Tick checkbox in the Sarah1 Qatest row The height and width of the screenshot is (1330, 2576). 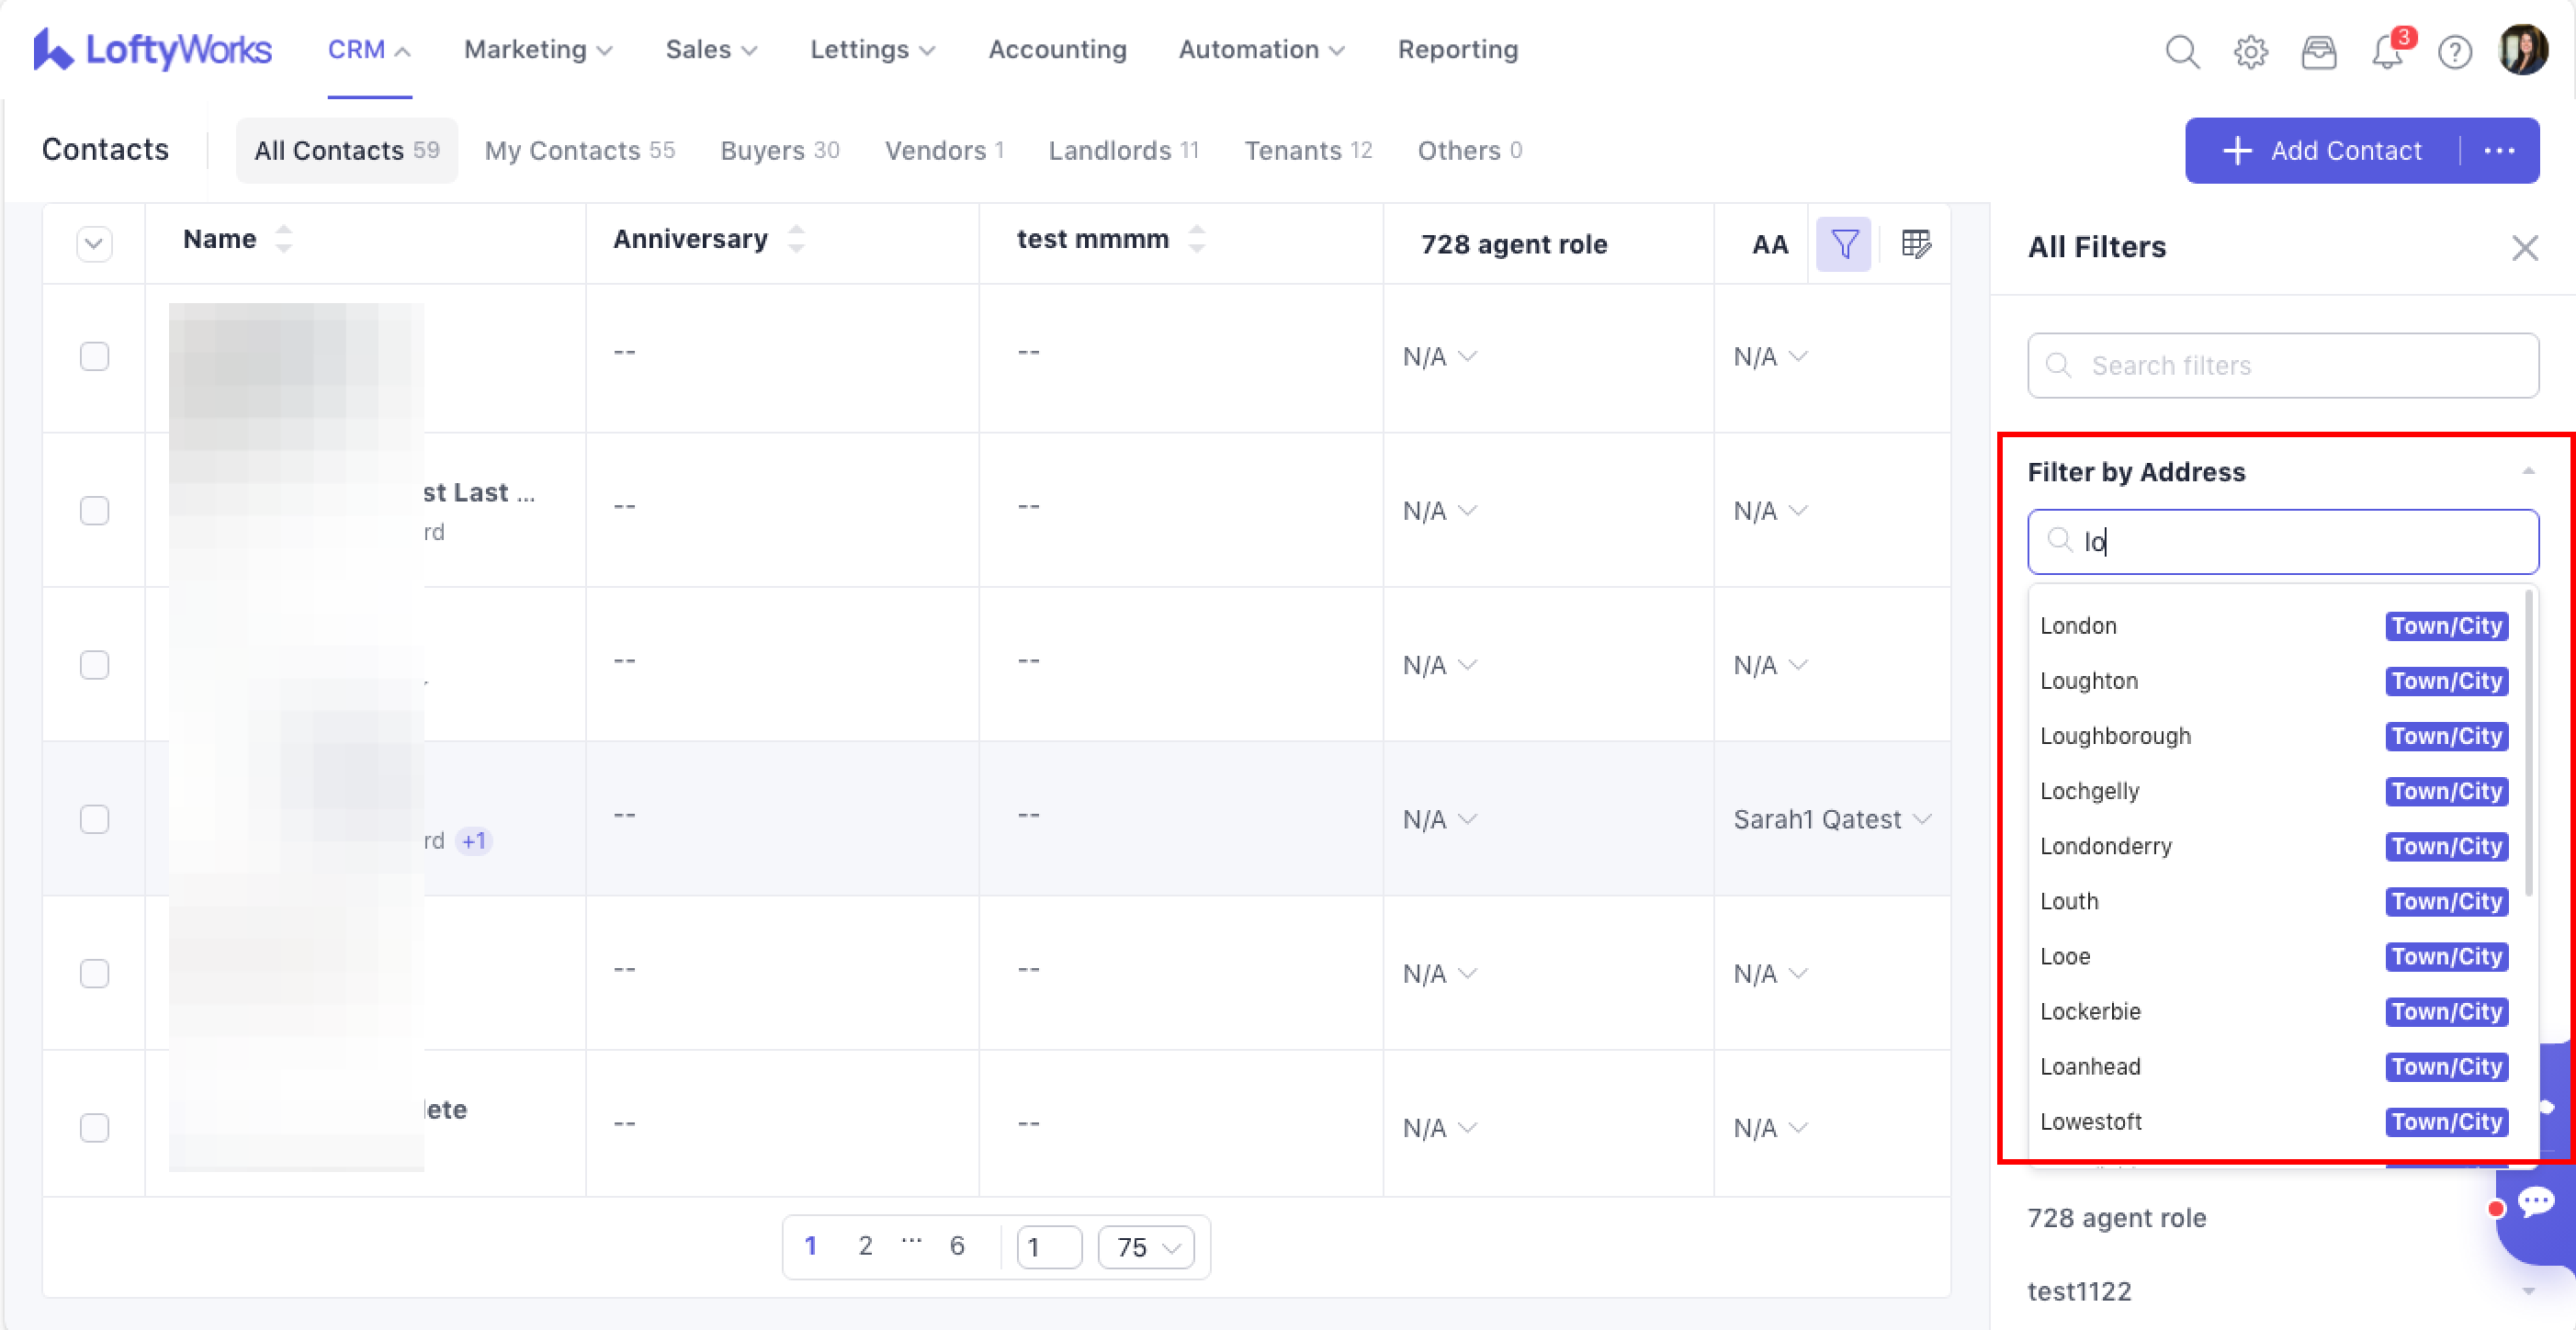(x=94, y=819)
